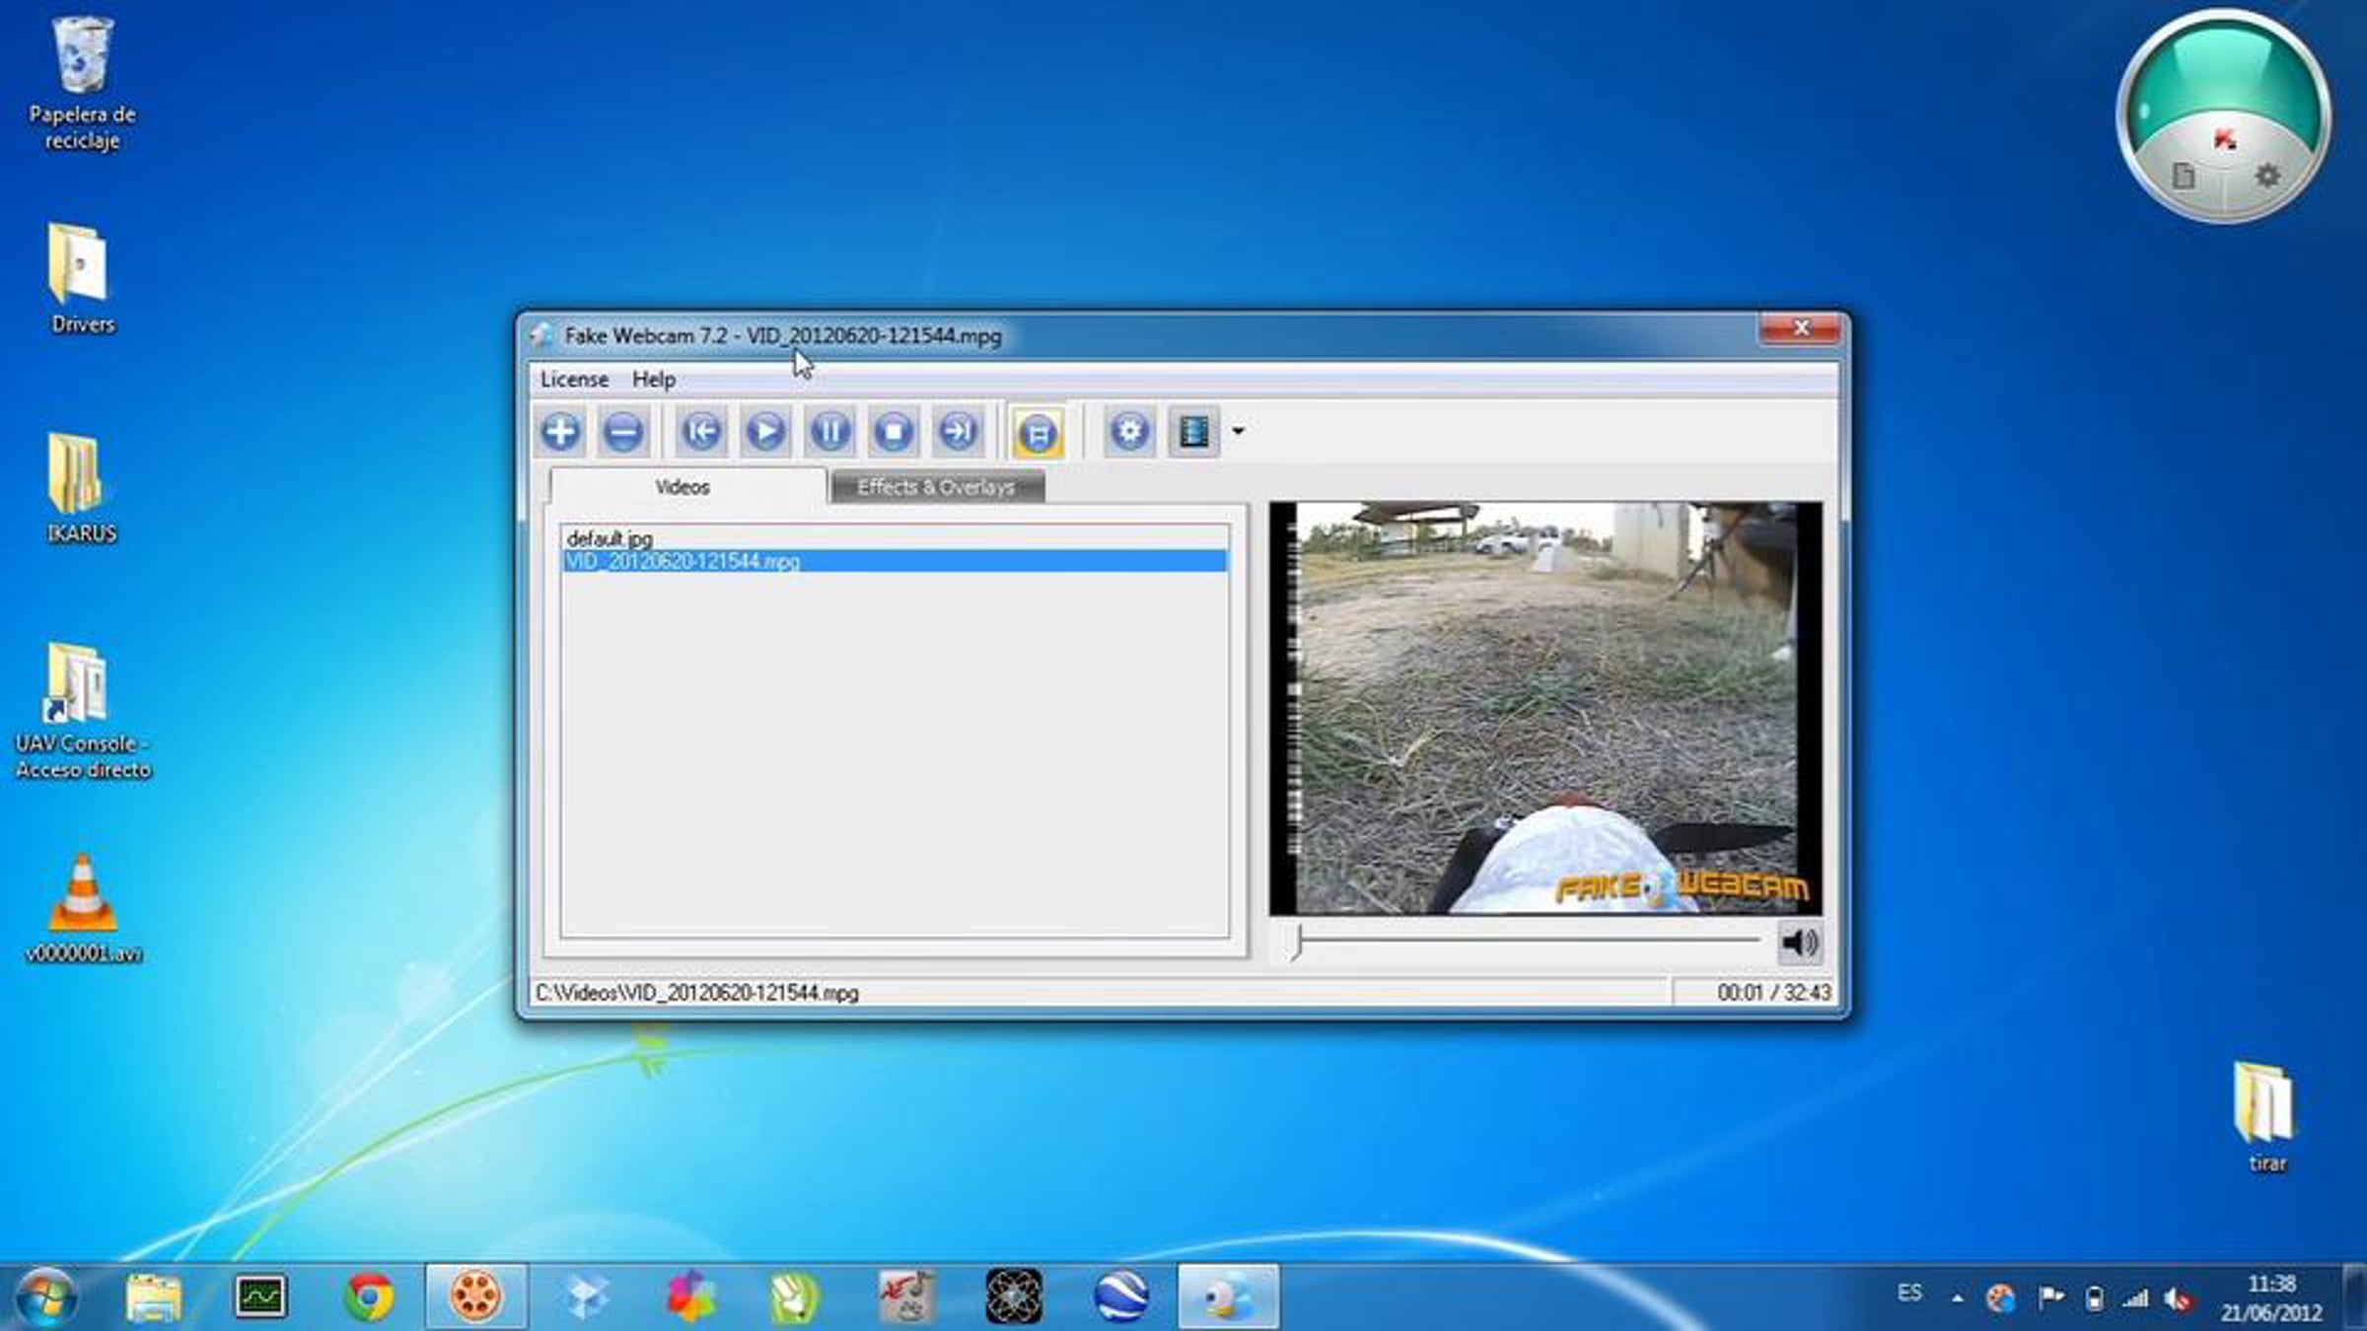Open the colorful flower taskbar app
This screenshot has width=2367, height=1331.
[692, 1296]
